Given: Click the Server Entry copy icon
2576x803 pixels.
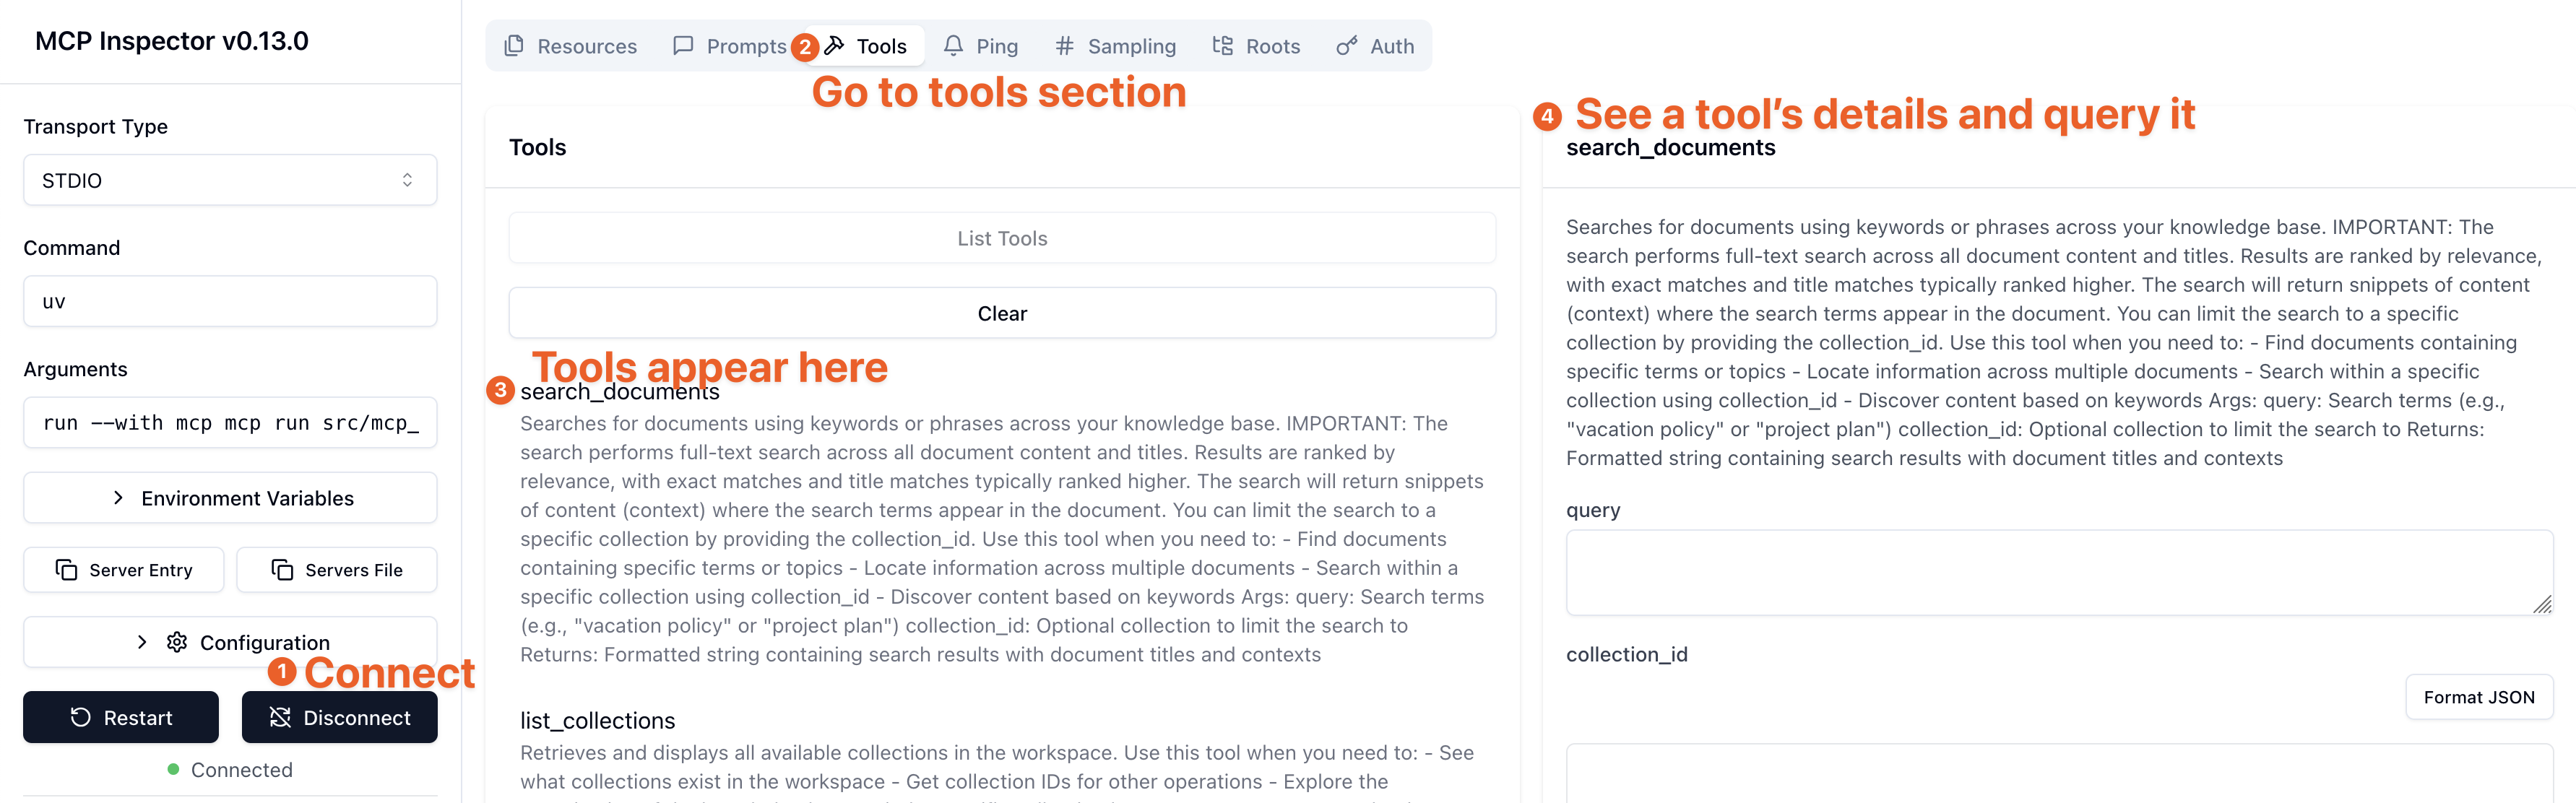Looking at the screenshot, I should coord(66,570).
